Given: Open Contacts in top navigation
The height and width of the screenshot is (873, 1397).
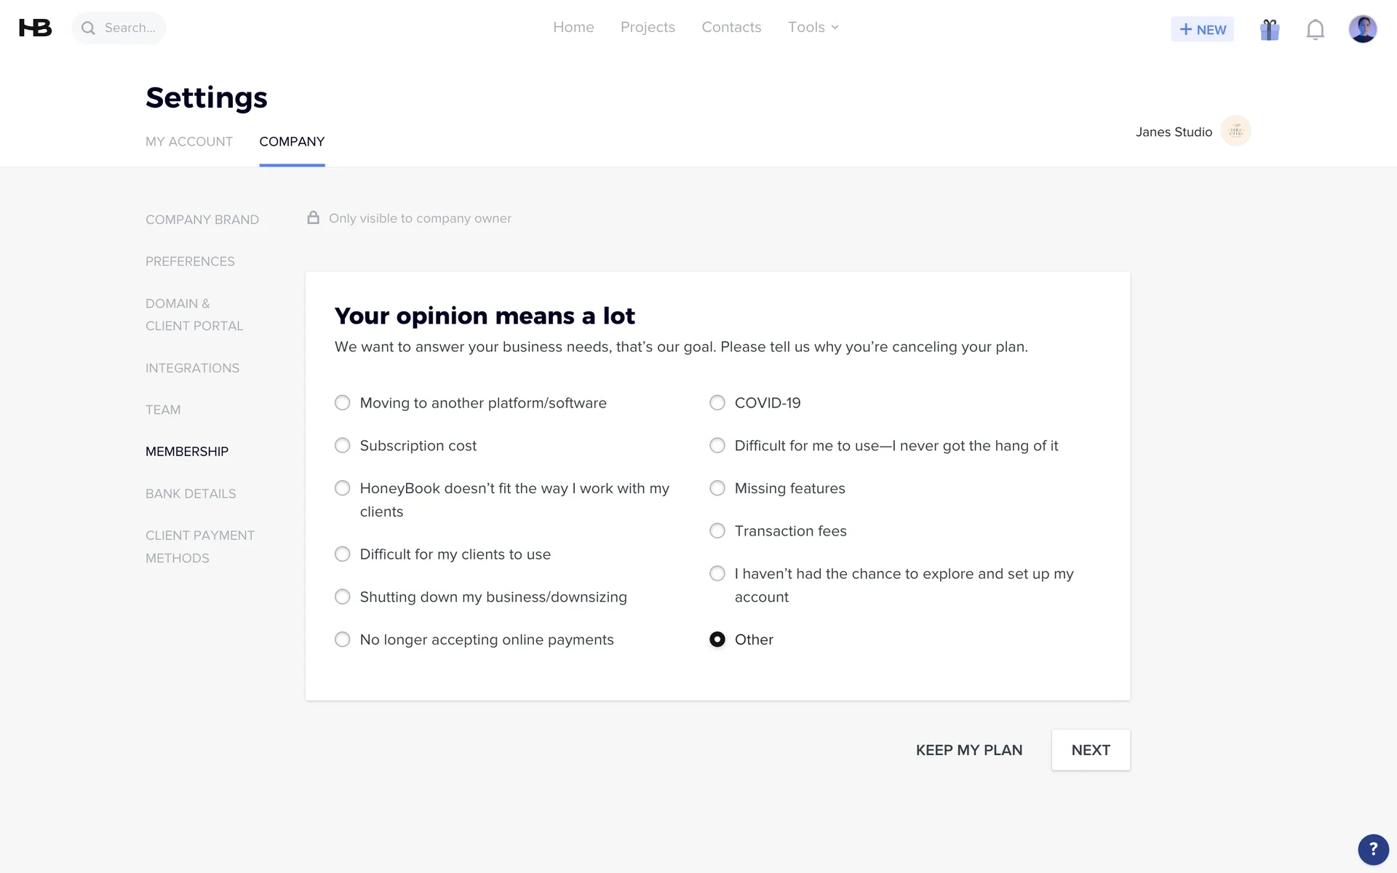Looking at the screenshot, I should [x=731, y=27].
